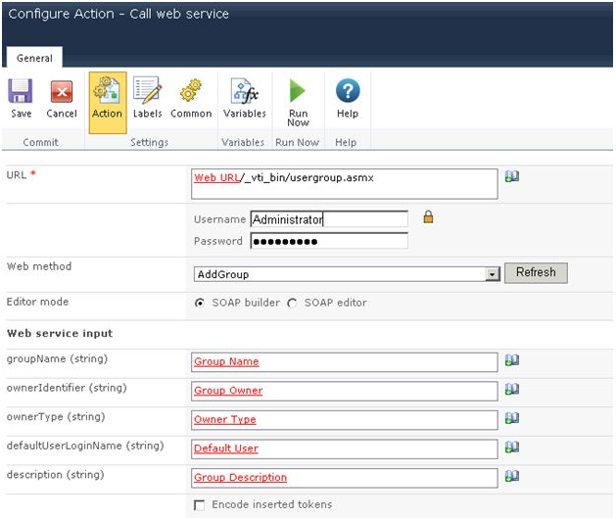
Task: Click the green Run Now arrow
Action: [298, 91]
